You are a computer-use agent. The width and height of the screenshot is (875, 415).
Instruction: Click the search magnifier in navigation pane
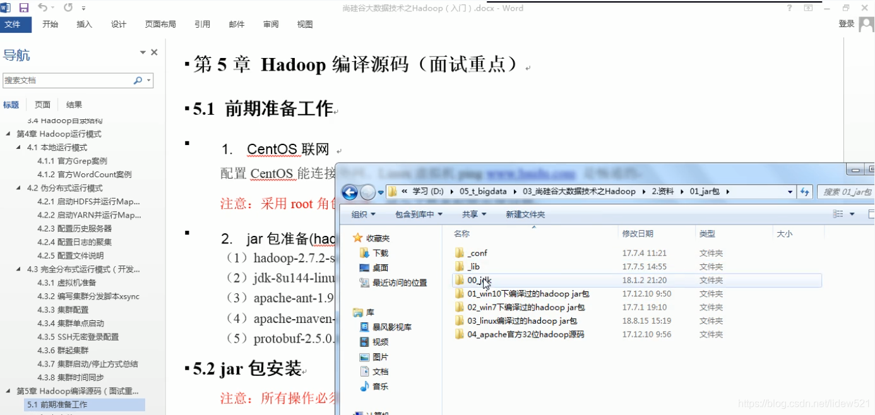138,80
